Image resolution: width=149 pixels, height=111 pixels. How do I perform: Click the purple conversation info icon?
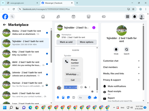click(94, 28)
